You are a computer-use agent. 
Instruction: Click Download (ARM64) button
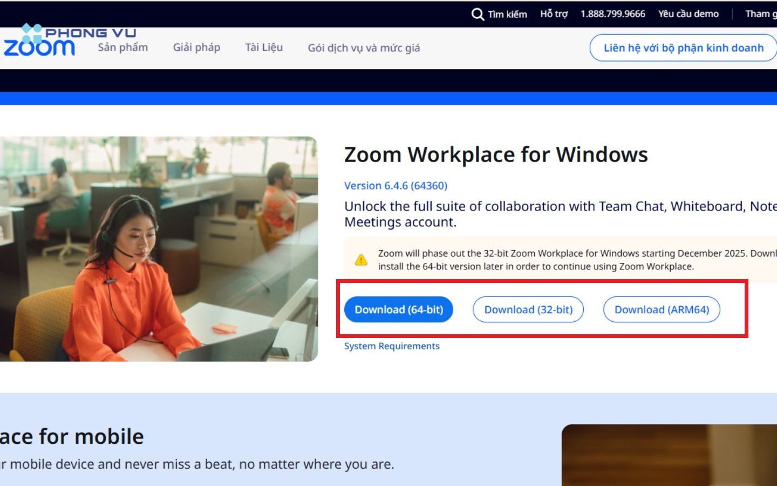pos(662,309)
